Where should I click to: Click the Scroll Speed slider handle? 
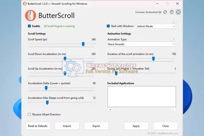point(83,44)
